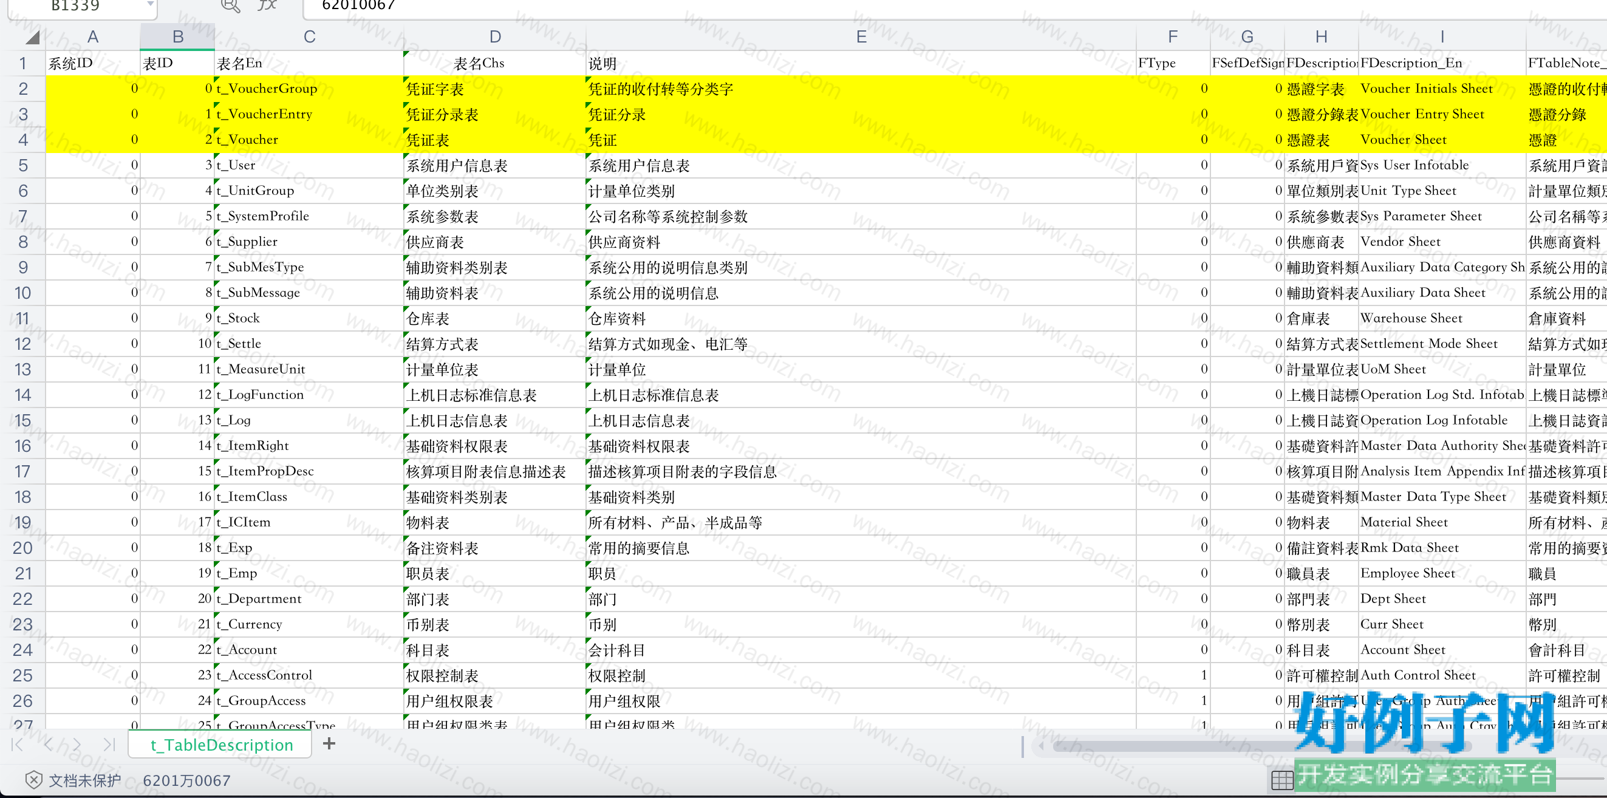1607x798 pixels.
Task: Click the Voucher Initials Sheet cell
Action: (1442, 89)
